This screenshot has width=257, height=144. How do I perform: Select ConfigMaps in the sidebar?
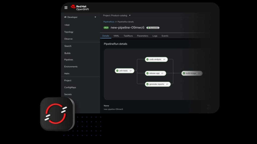coord(70,87)
